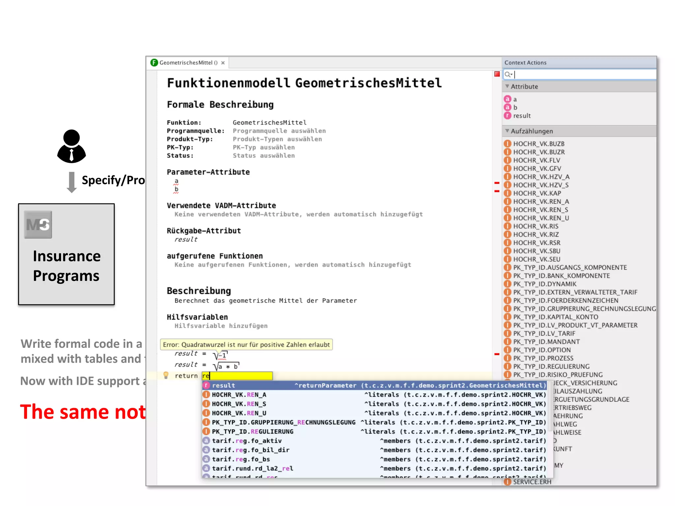Click the Funktion name GeometrischesMittel value

(x=270, y=123)
